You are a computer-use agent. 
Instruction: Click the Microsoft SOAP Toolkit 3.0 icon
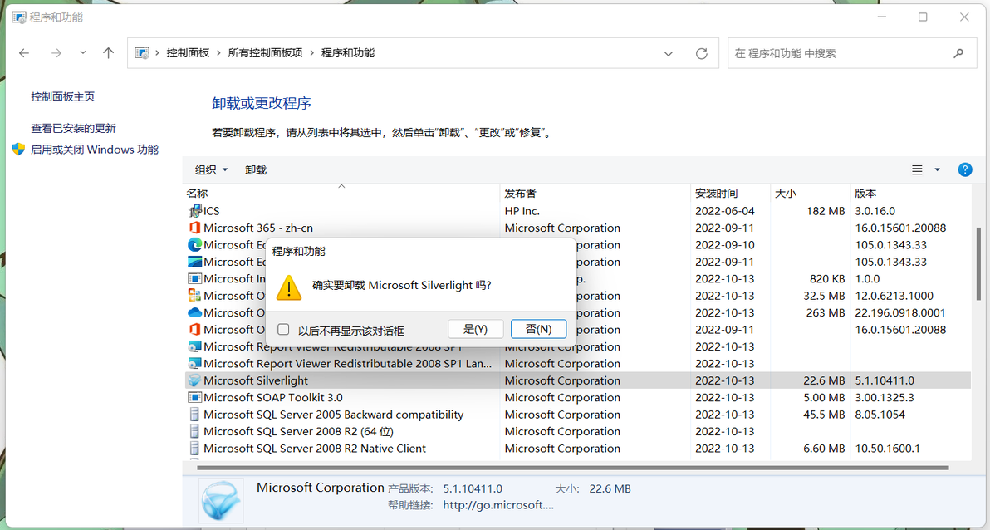[x=194, y=397]
